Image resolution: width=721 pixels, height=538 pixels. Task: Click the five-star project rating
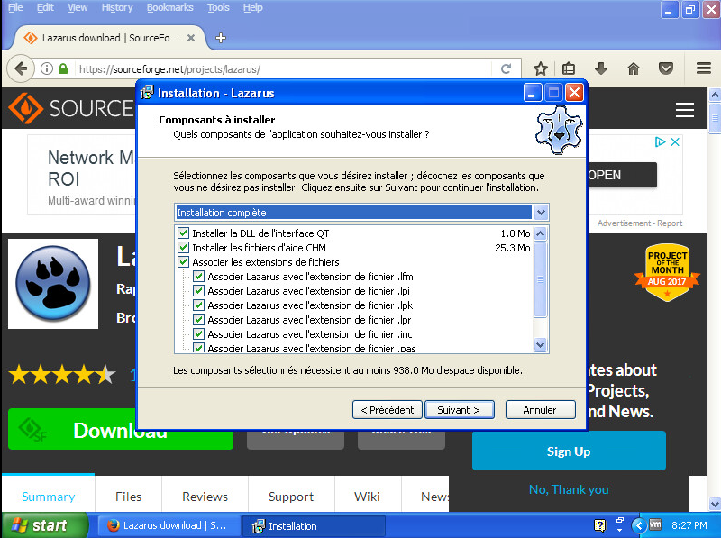62,374
